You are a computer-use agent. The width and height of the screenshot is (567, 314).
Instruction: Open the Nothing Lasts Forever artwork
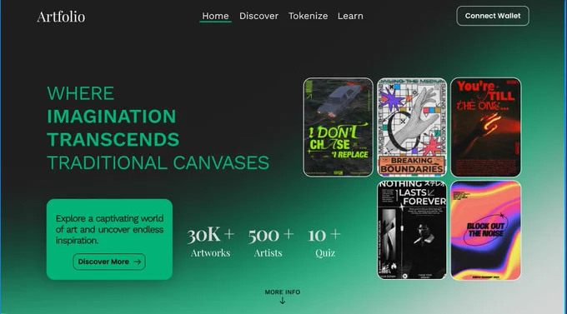(412, 230)
